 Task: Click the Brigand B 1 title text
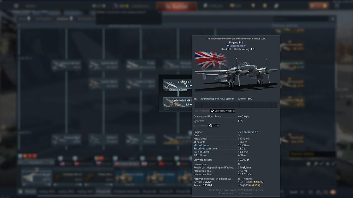click(236, 43)
